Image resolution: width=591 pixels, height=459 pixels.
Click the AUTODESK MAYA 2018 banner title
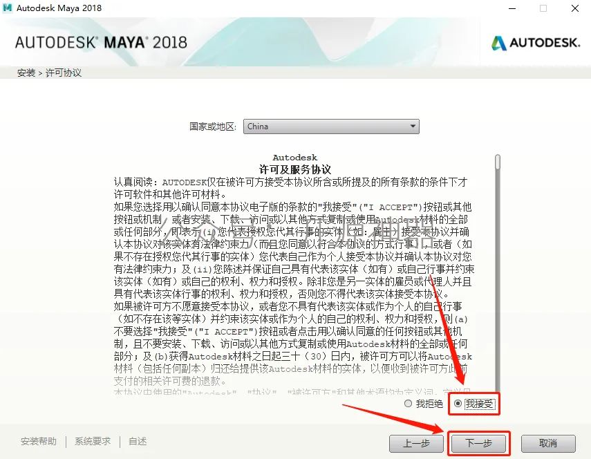(101, 42)
